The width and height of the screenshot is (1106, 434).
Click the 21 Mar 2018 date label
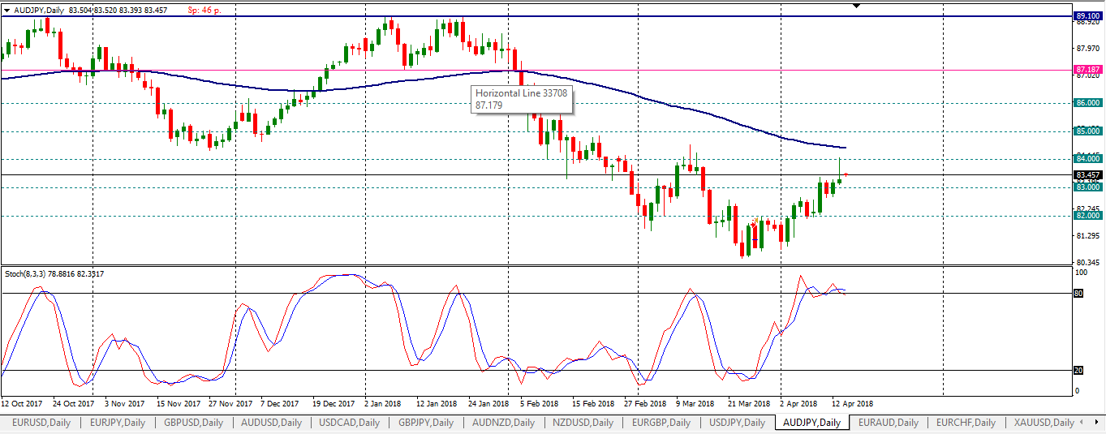[x=748, y=403]
